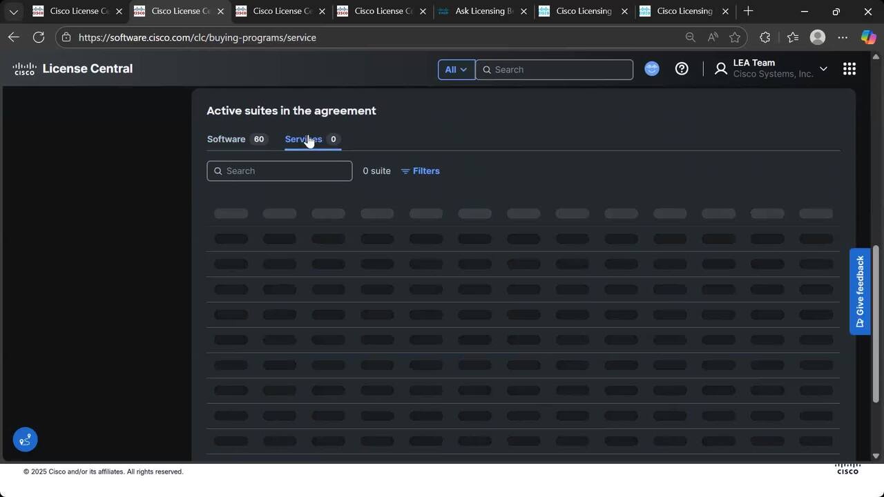The image size is (884, 497).
Task: Switch to the Ask Licensing browser tab
Action: click(x=483, y=12)
